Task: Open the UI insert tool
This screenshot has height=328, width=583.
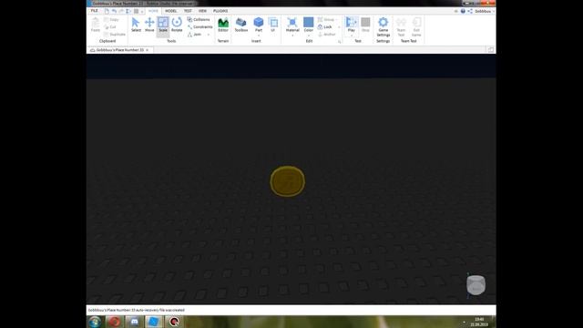Action: (x=273, y=25)
